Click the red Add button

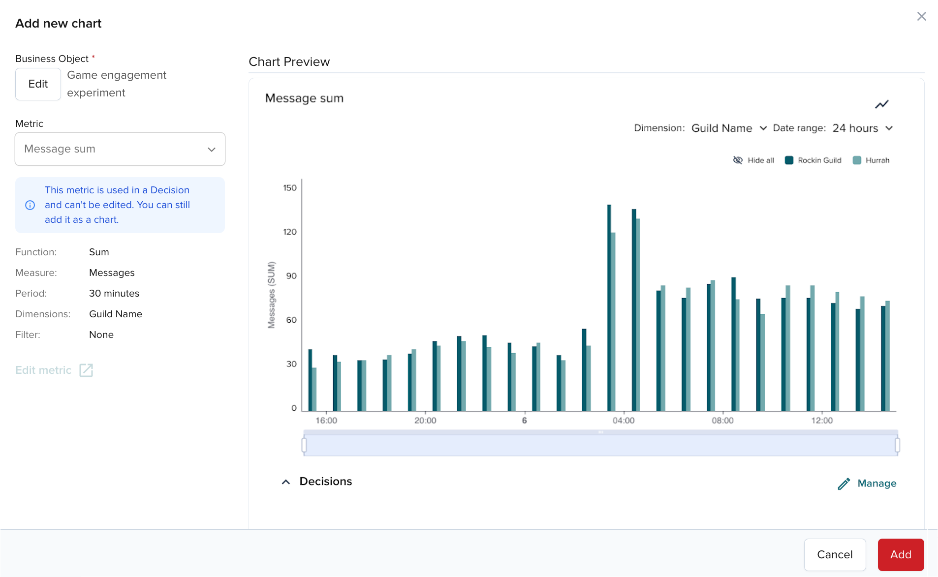coord(900,554)
